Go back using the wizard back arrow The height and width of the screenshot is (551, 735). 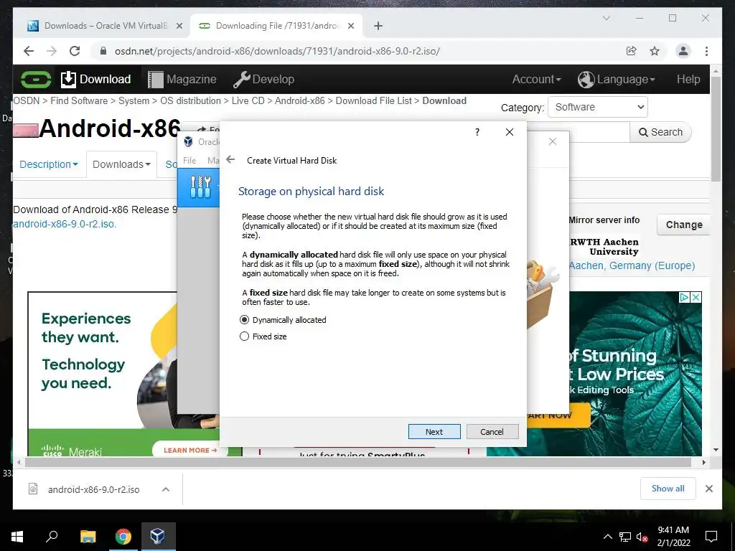pos(230,160)
